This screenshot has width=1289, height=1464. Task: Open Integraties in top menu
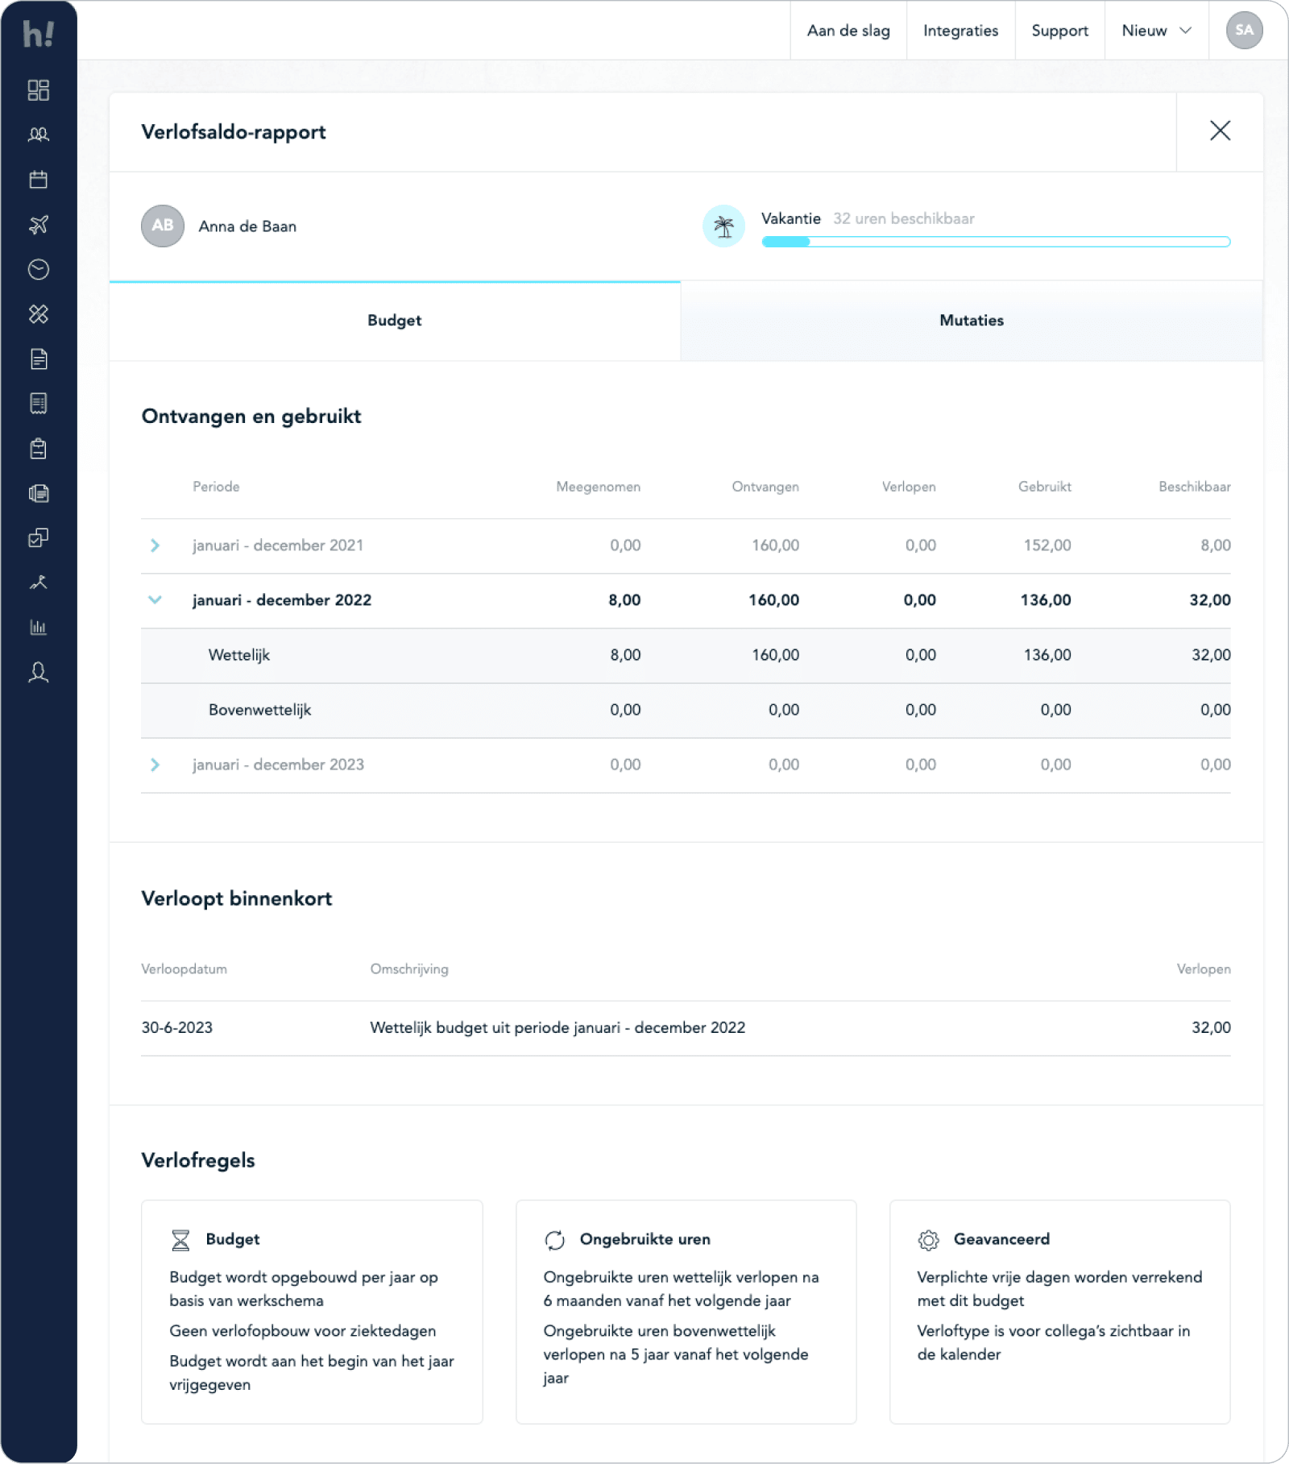(960, 31)
